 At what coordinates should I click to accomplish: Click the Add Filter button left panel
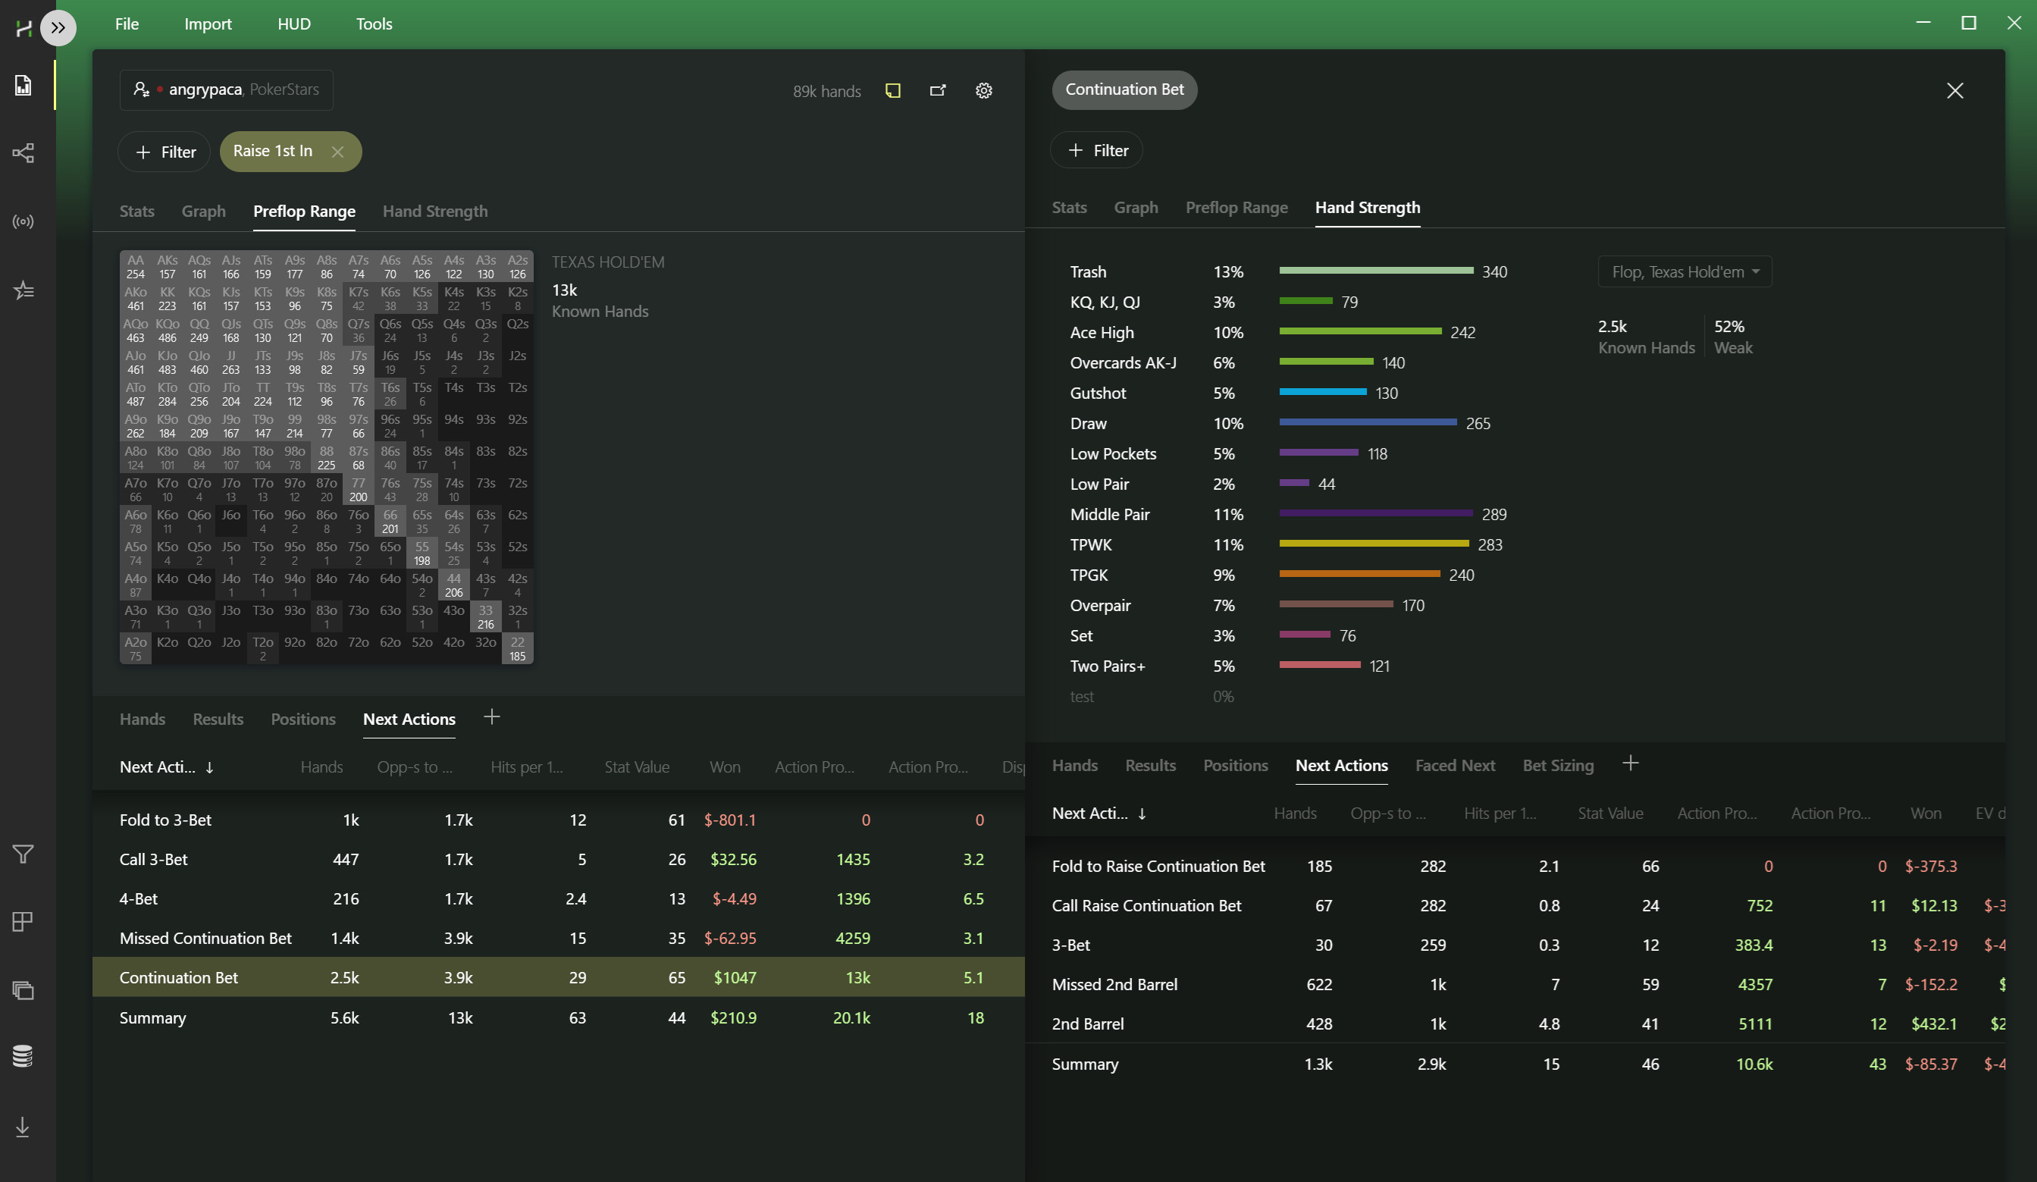pyautogui.click(x=163, y=151)
